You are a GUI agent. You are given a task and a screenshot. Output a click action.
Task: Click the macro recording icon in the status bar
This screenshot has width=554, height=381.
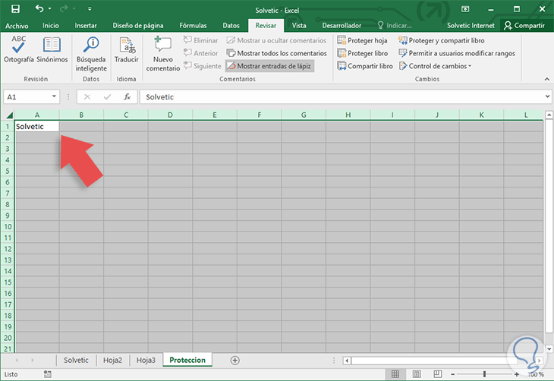47,374
